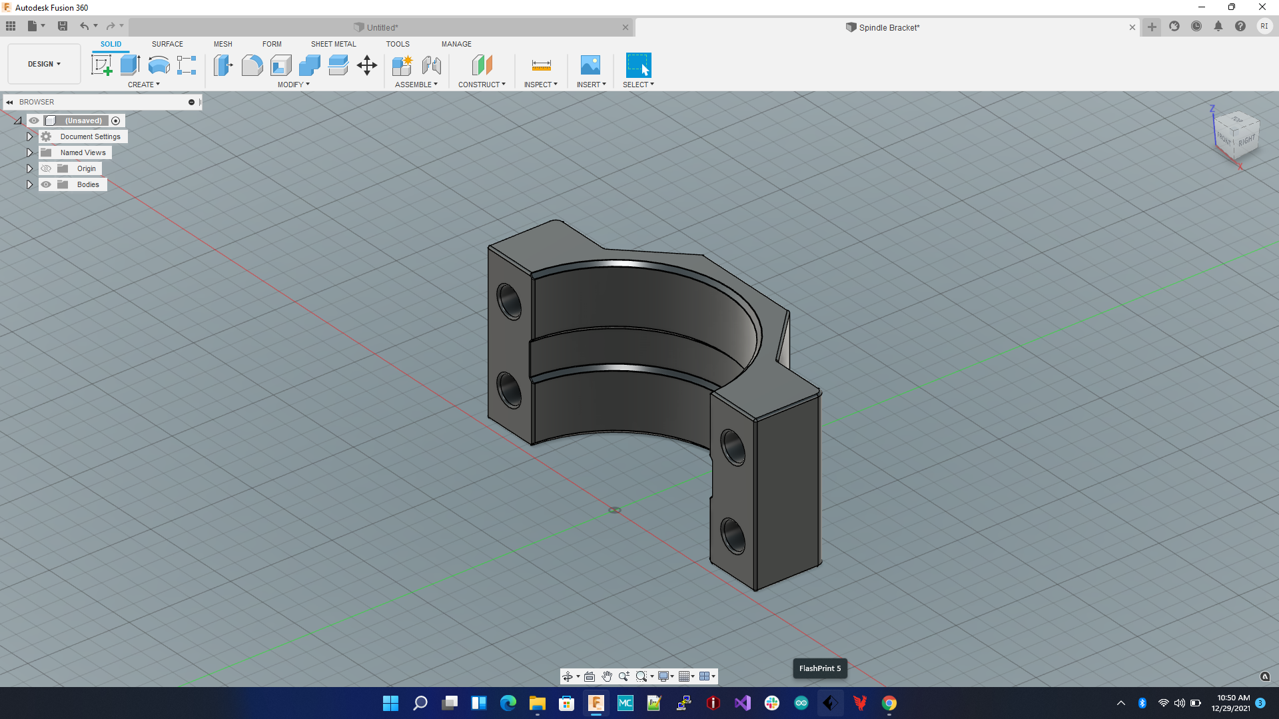Activate the Pan hand tool

click(607, 676)
